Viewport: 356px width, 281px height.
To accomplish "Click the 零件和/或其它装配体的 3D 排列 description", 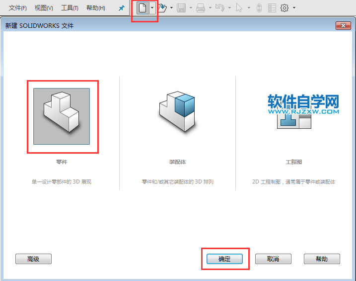I will click(x=178, y=182).
